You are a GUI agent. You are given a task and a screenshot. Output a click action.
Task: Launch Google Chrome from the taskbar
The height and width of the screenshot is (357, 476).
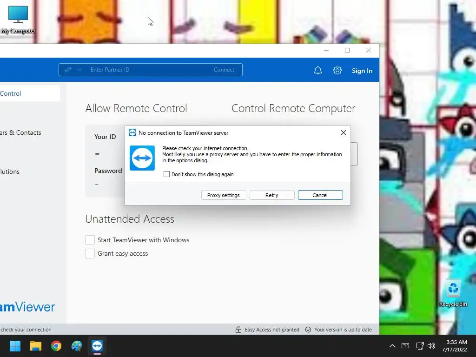56,346
